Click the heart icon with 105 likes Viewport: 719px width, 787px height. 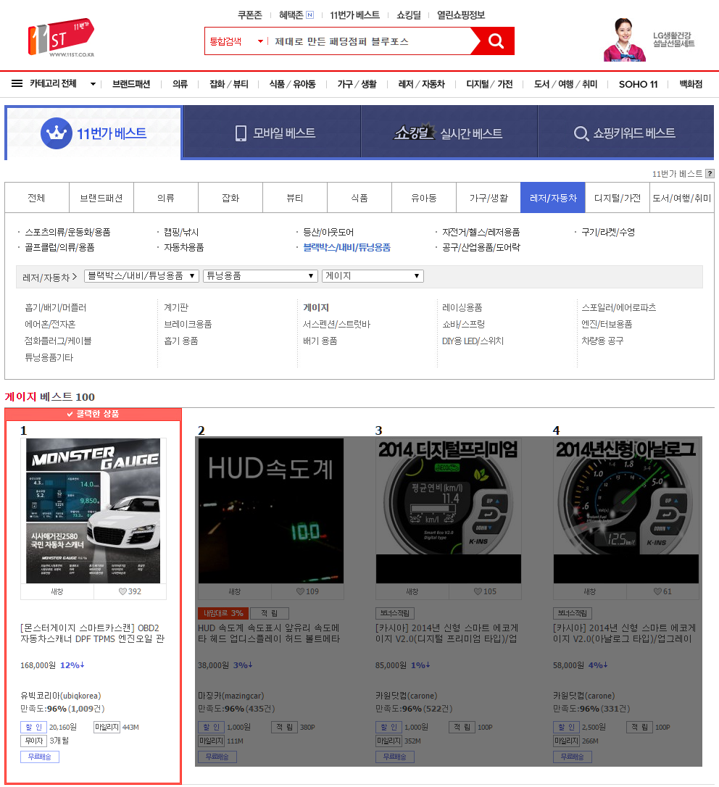(478, 591)
